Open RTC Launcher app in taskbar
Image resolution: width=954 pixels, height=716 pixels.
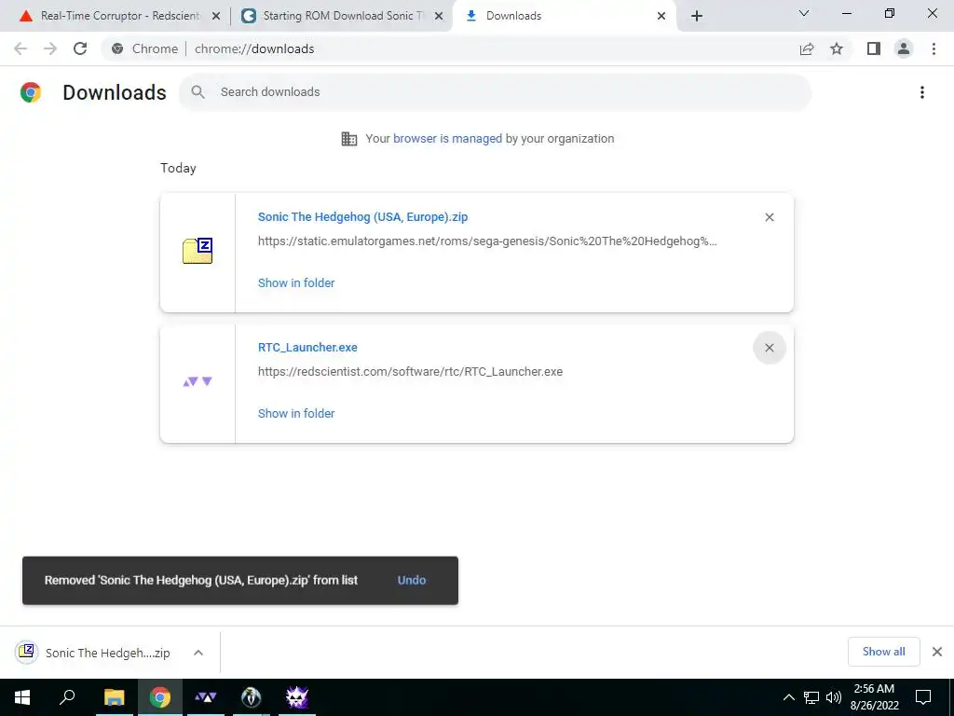206,697
